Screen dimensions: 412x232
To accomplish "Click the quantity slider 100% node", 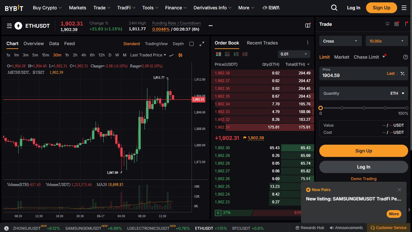I will (407, 108).
